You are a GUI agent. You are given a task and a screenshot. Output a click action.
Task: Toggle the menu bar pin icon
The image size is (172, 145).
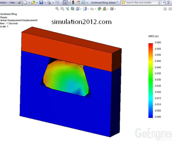[19, 2]
